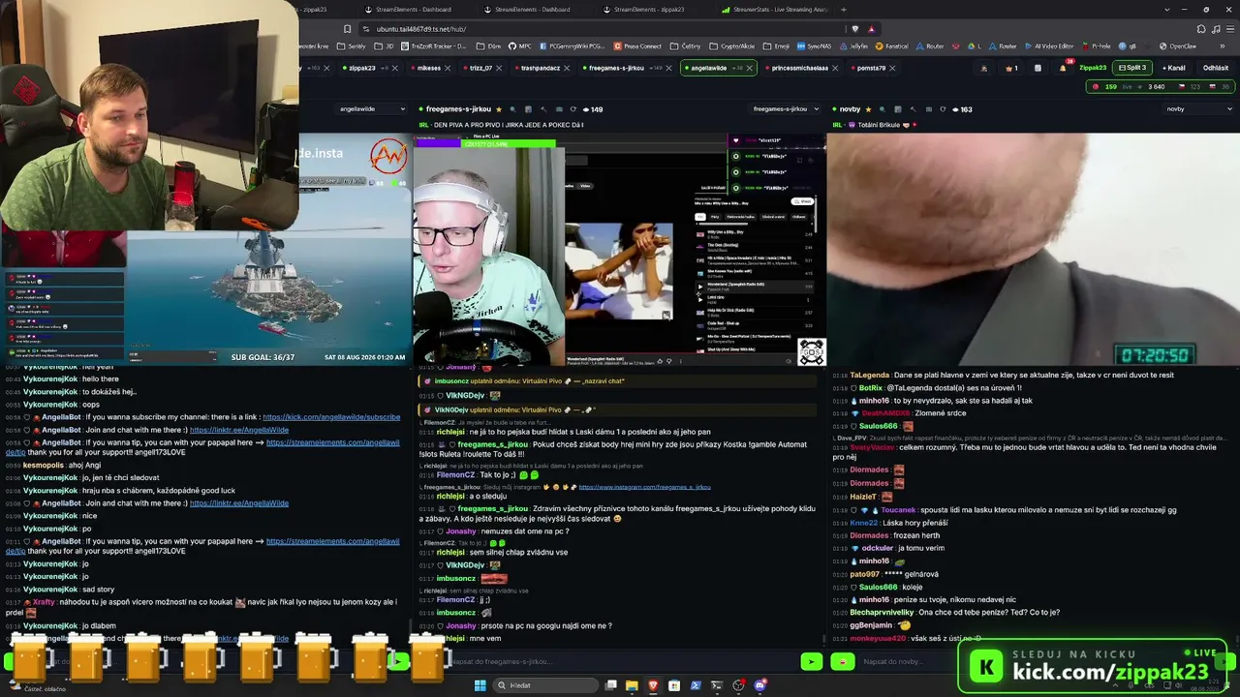Open the Zippak23 user profile name
Viewport: 1240px width, 697px height.
[x=1093, y=68]
